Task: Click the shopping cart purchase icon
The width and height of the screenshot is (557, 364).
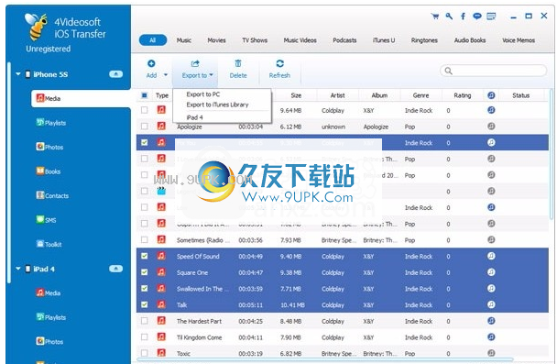Action: [x=435, y=16]
